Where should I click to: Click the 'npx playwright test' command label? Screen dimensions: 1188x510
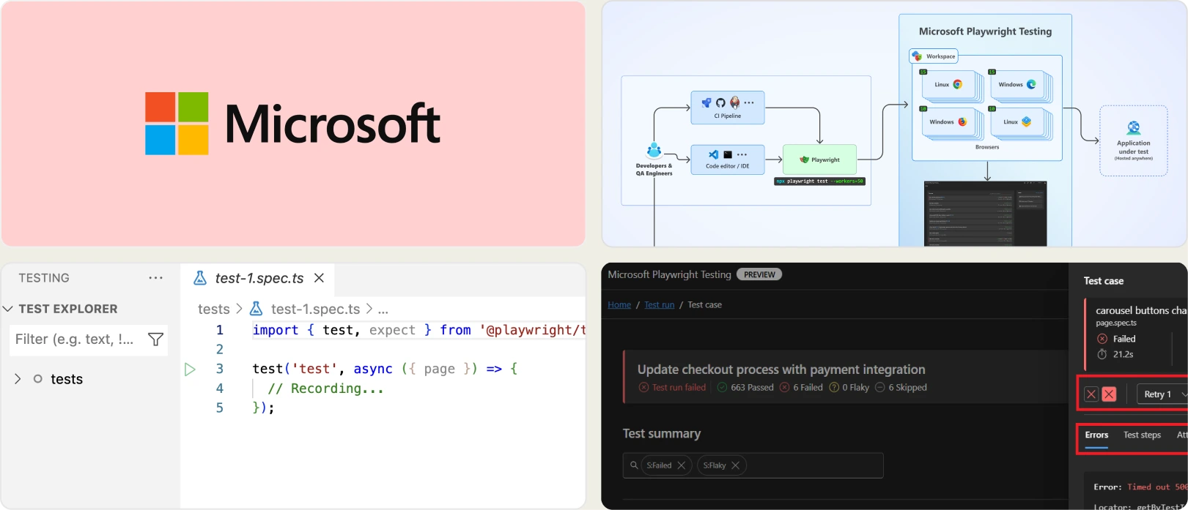click(x=820, y=181)
